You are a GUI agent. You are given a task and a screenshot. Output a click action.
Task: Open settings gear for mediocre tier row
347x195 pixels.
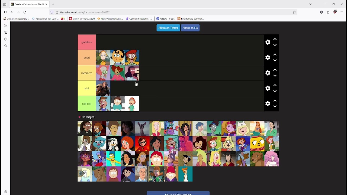[x=268, y=73]
